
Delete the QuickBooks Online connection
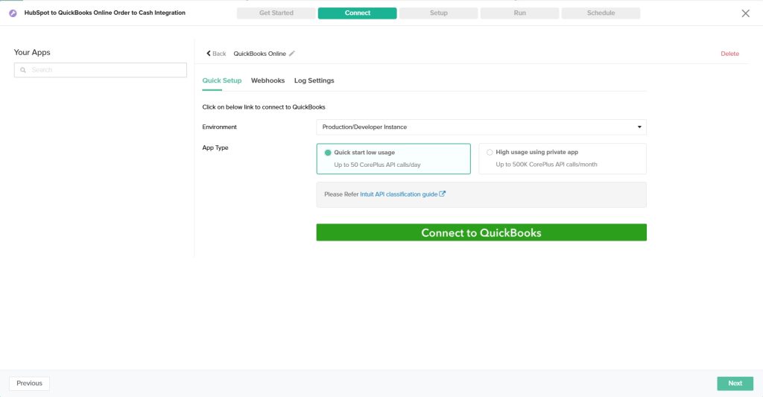tap(729, 54)
